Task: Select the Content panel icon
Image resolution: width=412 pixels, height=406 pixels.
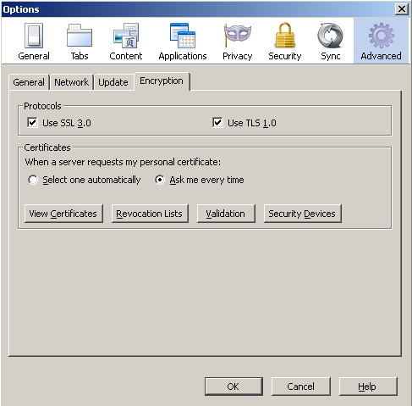Action: [126, 36]
